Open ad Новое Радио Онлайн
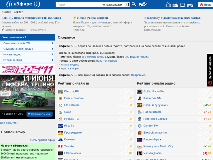 [x=93, y=18]
